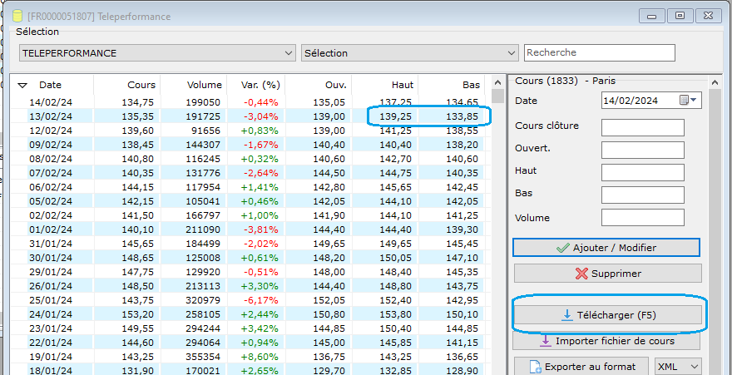Screen dimensions: 732x375
Task: Click the purple import arrow icon
Action: pyautogui.click(x=546, y=341)
